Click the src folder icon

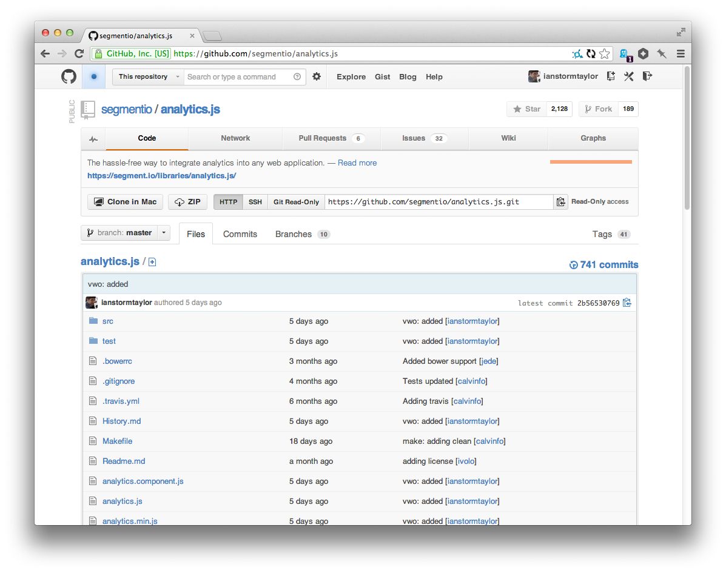click(93, 321)
